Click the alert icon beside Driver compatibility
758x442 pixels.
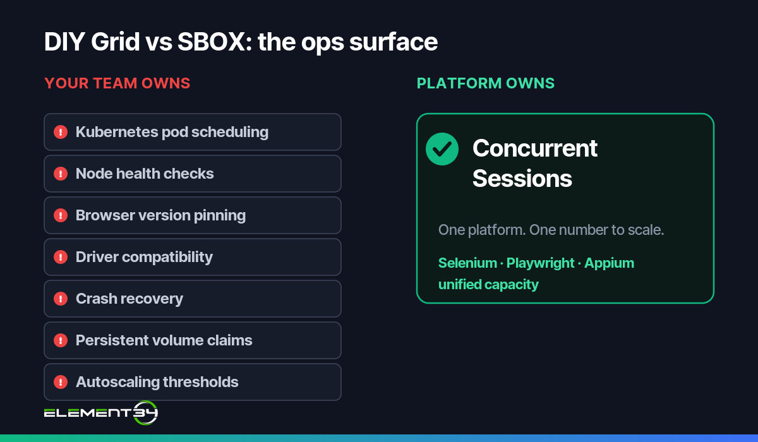61,257
